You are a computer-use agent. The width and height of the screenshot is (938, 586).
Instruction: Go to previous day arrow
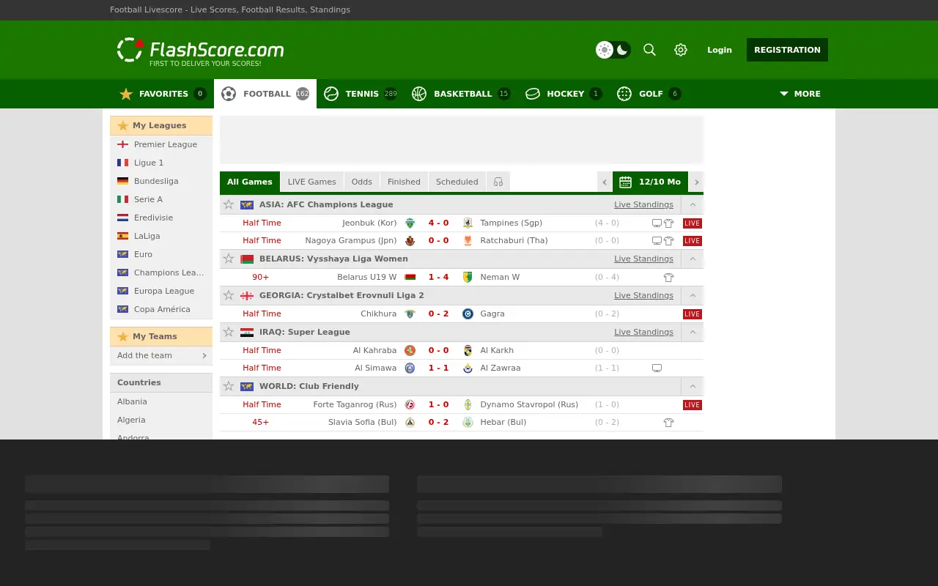[605, 182]
